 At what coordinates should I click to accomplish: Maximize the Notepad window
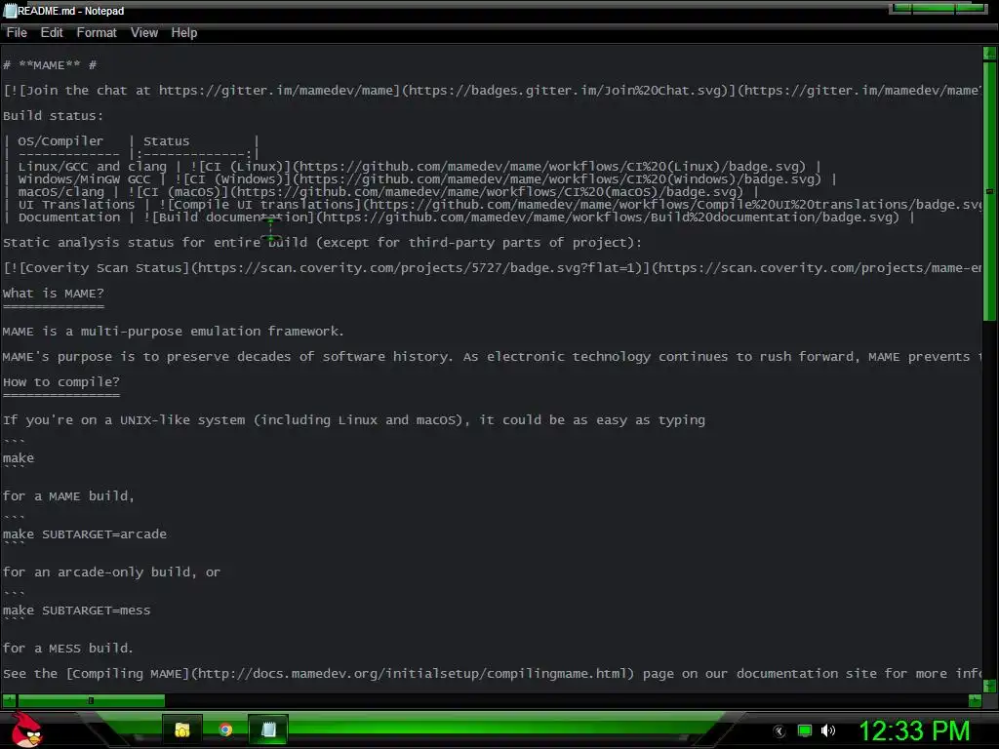click(x=933, y=8)
